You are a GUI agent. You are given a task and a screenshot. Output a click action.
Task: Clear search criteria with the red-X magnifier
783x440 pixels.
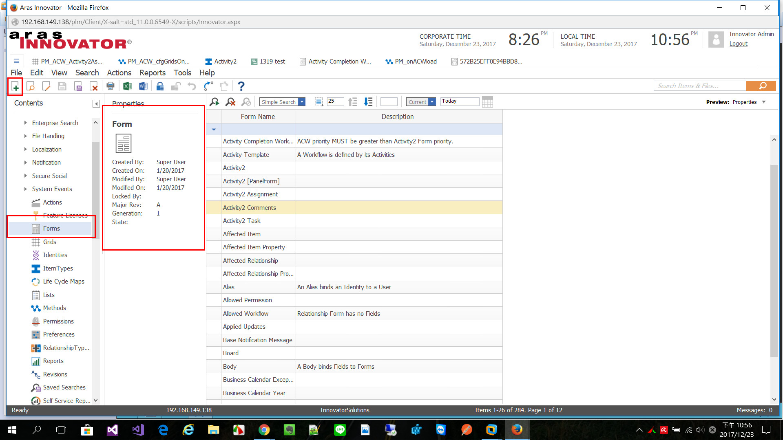point(230,102)
